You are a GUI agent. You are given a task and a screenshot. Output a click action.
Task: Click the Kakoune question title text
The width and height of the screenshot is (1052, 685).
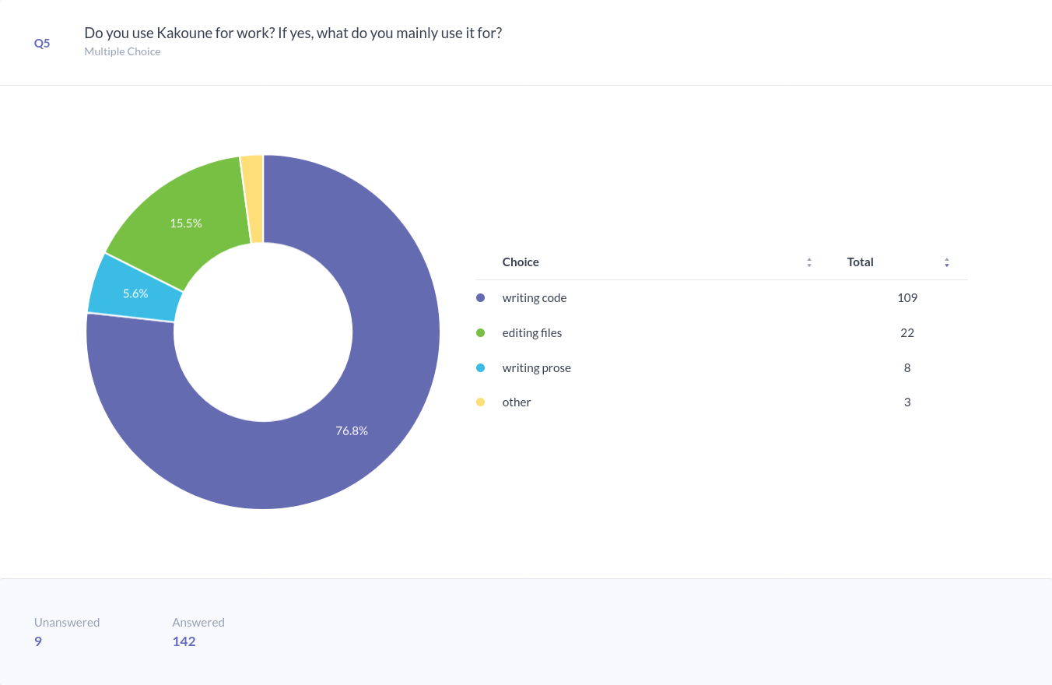click(x=293, y=33)
